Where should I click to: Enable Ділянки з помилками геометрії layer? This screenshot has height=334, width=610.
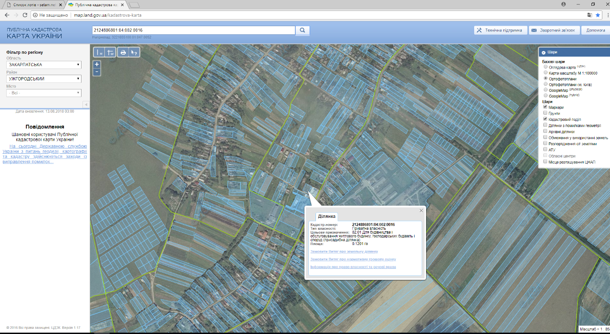click(545, 125)
